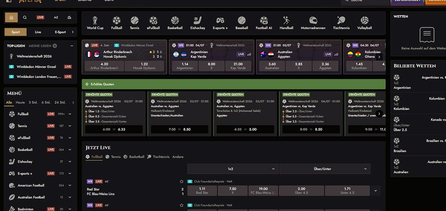Open the sidebar search magnifier icon
Image resolution: width=446 pixels, height=211 pixels.
[x=25, y=17]
